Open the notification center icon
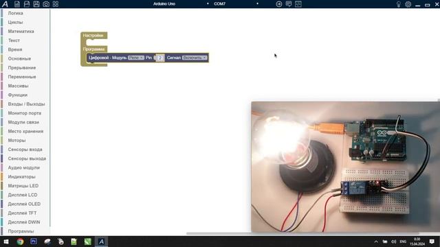This screenshot has height=247, width=440. tap(432, 242)
